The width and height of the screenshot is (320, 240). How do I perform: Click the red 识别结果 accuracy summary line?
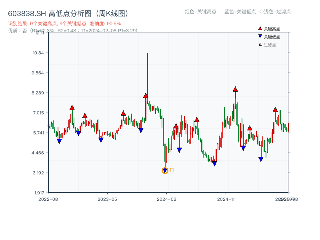pos(64,24)
